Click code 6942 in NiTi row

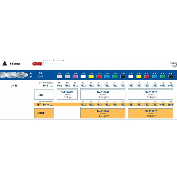click(170, 104)
